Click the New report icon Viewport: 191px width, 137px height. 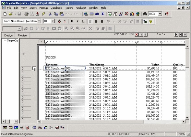point(5,14)
